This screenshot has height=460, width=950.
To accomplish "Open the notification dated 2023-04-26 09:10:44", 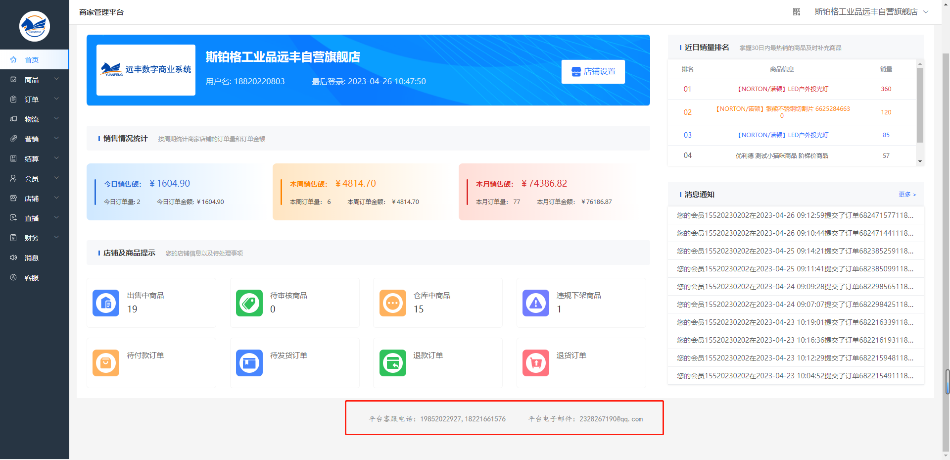I will [796, 233].
